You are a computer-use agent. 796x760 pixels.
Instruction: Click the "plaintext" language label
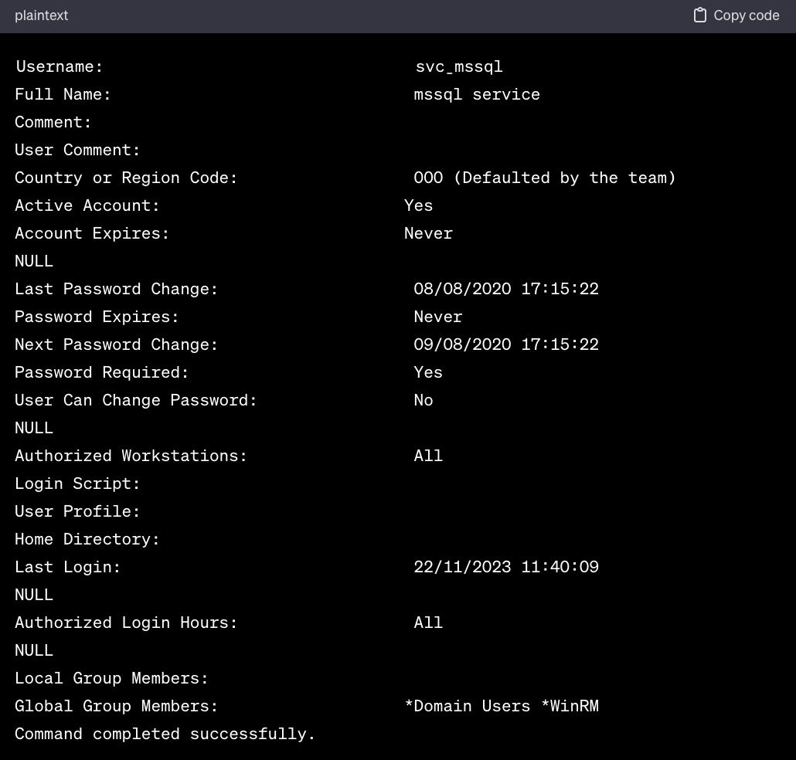(x=42, y=15)
